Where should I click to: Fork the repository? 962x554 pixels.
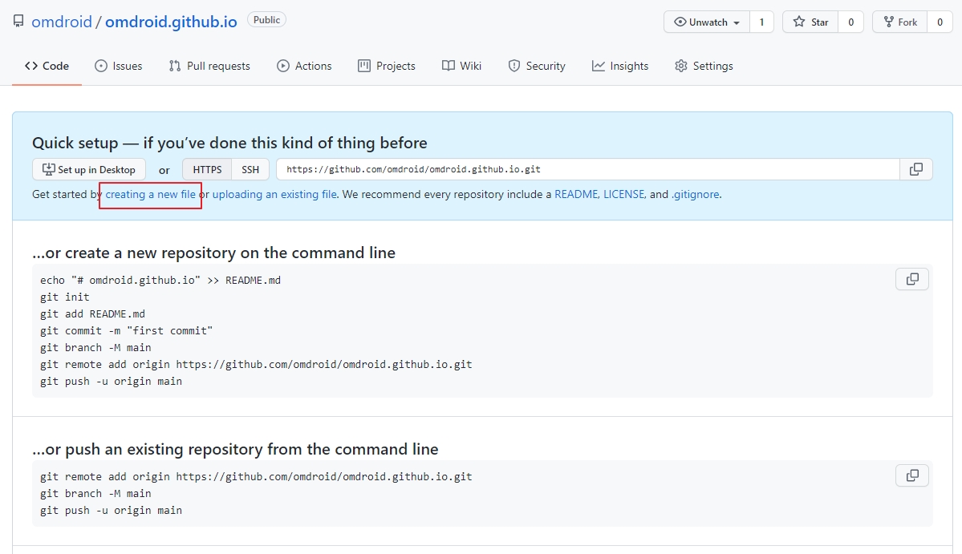point(900,22)
